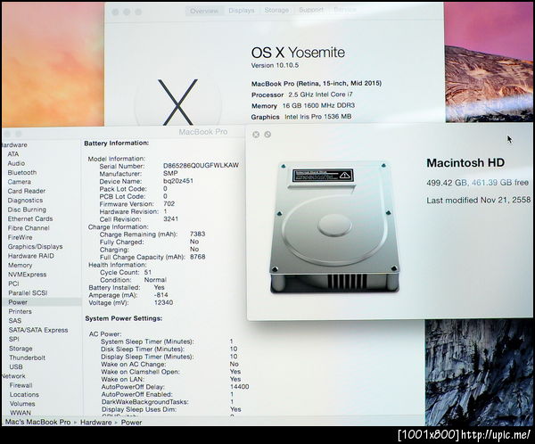The height and width of the screenshot is (444, 535).
Task: Select Disc Burning in the sidebar
Action: pos(27,210)
